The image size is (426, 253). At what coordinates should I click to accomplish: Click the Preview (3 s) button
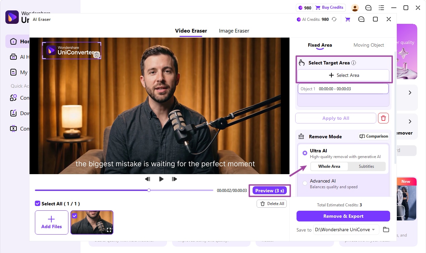tap(270, 191)
